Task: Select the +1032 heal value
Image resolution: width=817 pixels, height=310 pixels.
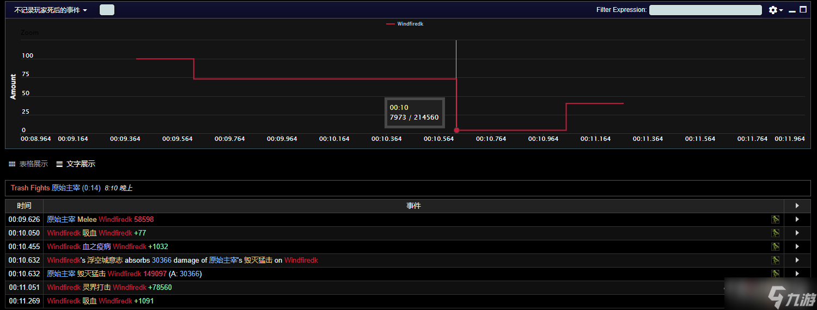Action: tap(158, 246)
